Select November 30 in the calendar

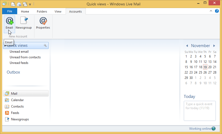click(191, 78)
